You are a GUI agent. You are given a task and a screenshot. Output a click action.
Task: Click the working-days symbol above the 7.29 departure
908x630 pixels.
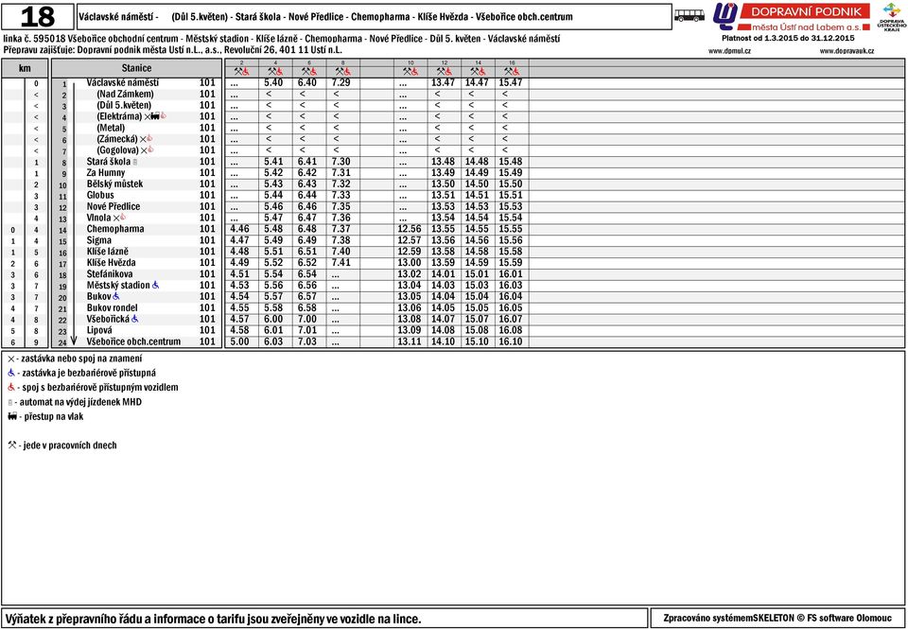pos(339,72)
